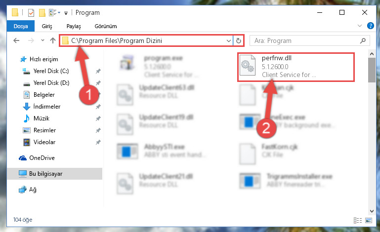Open recent locations dropdown arrow
The height and width of the screenshot is (232, 380).
42,40
